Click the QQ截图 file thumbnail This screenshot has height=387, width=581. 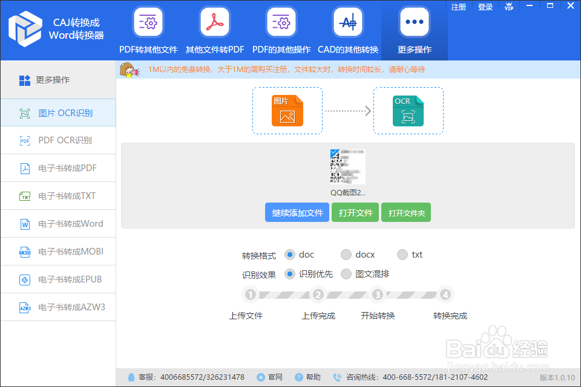click(348, 166)
